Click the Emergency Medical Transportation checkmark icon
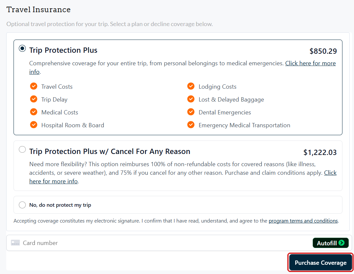This screenshot has height=274, width=354. (x=191, y=125)
